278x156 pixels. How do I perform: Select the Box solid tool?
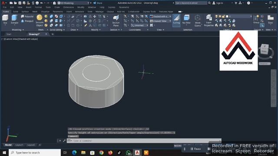click(x=5, y=19)
